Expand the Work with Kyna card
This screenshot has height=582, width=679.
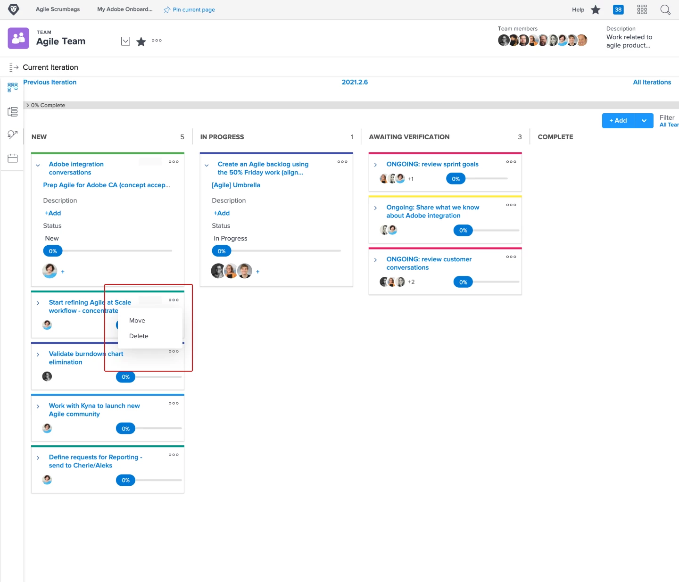click(38, 407)
